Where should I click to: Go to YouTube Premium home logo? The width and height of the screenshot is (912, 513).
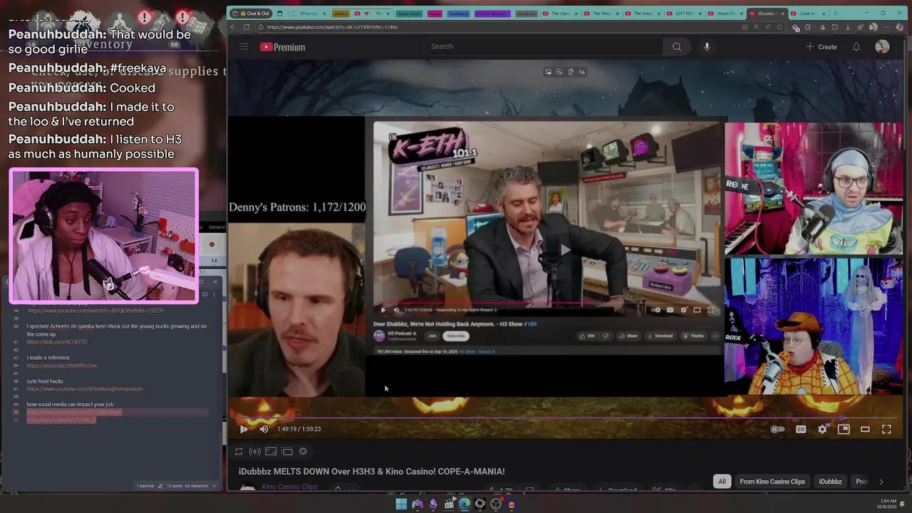pos(283,47)
